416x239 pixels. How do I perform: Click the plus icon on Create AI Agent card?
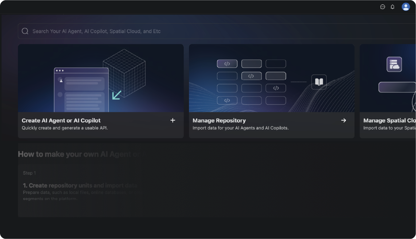[173, 120]
